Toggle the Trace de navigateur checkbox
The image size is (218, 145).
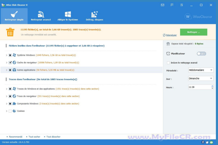click(10, 96)
